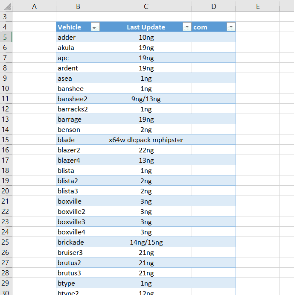Click the 10ng value for adder

tap(146, 37)
